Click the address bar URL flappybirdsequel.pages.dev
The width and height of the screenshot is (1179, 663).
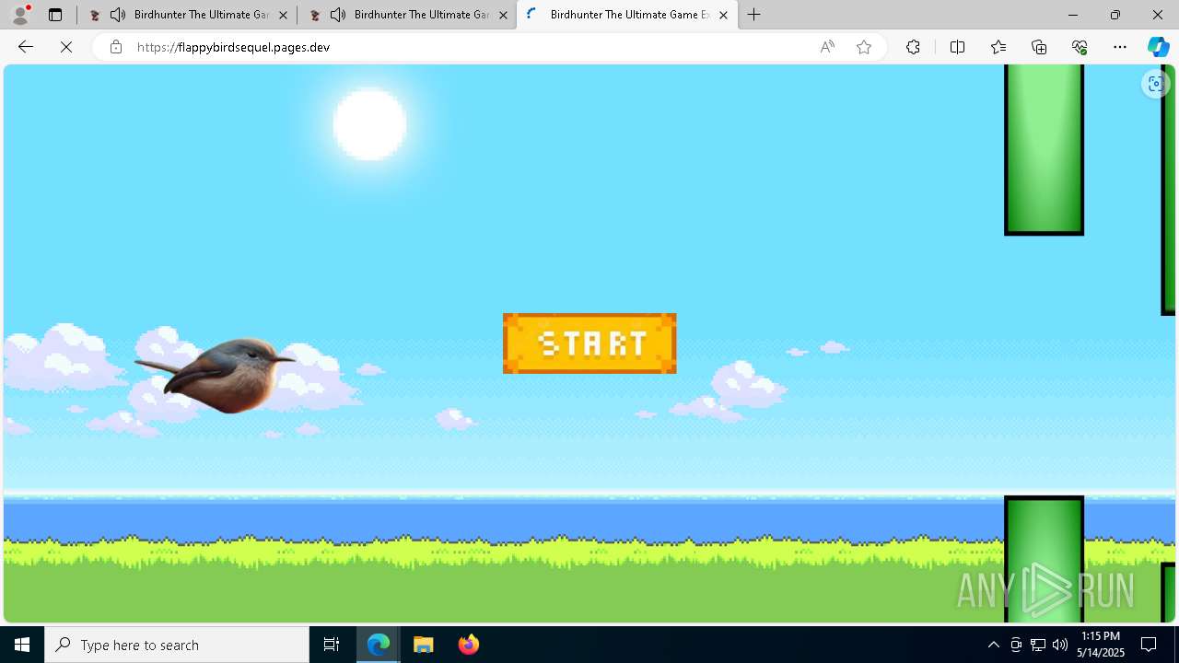pos(233,47)
